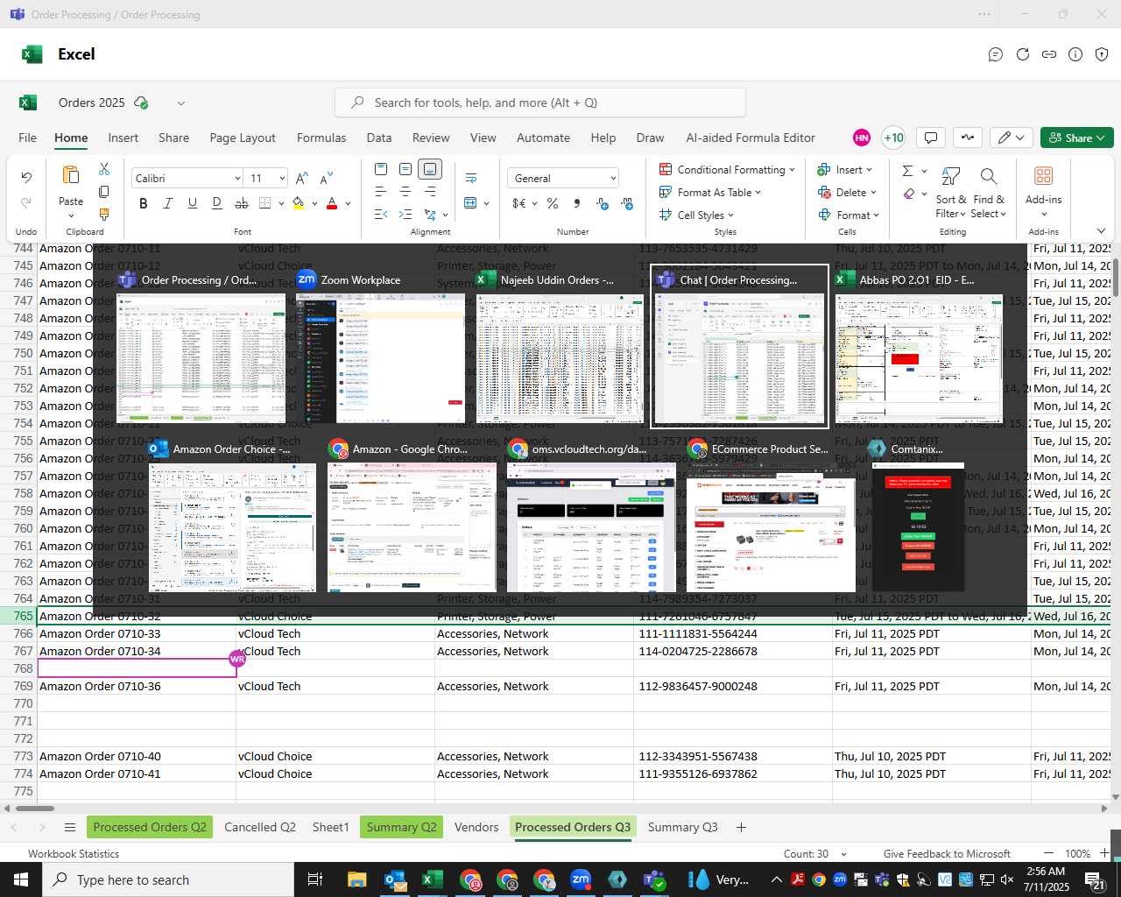Open the Add-ins button

1043,190
